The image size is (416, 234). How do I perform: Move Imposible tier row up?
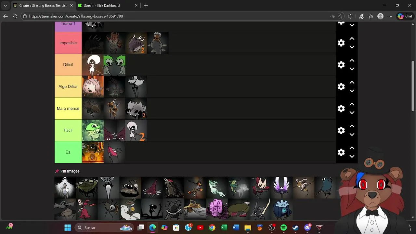tap(352, 39)
